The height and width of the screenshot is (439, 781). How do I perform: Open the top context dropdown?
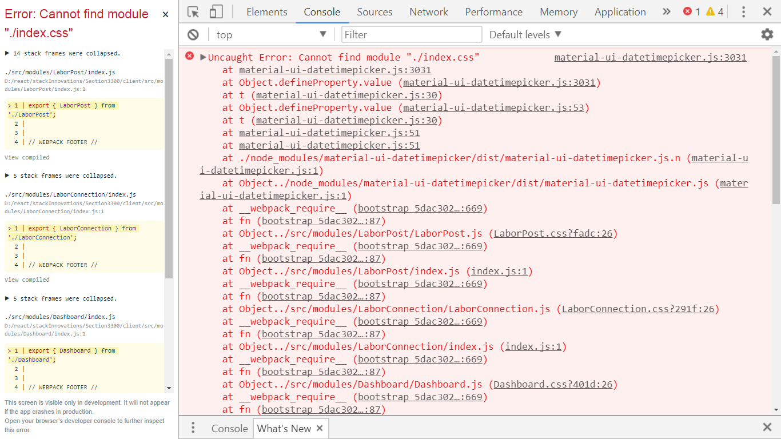272,35
